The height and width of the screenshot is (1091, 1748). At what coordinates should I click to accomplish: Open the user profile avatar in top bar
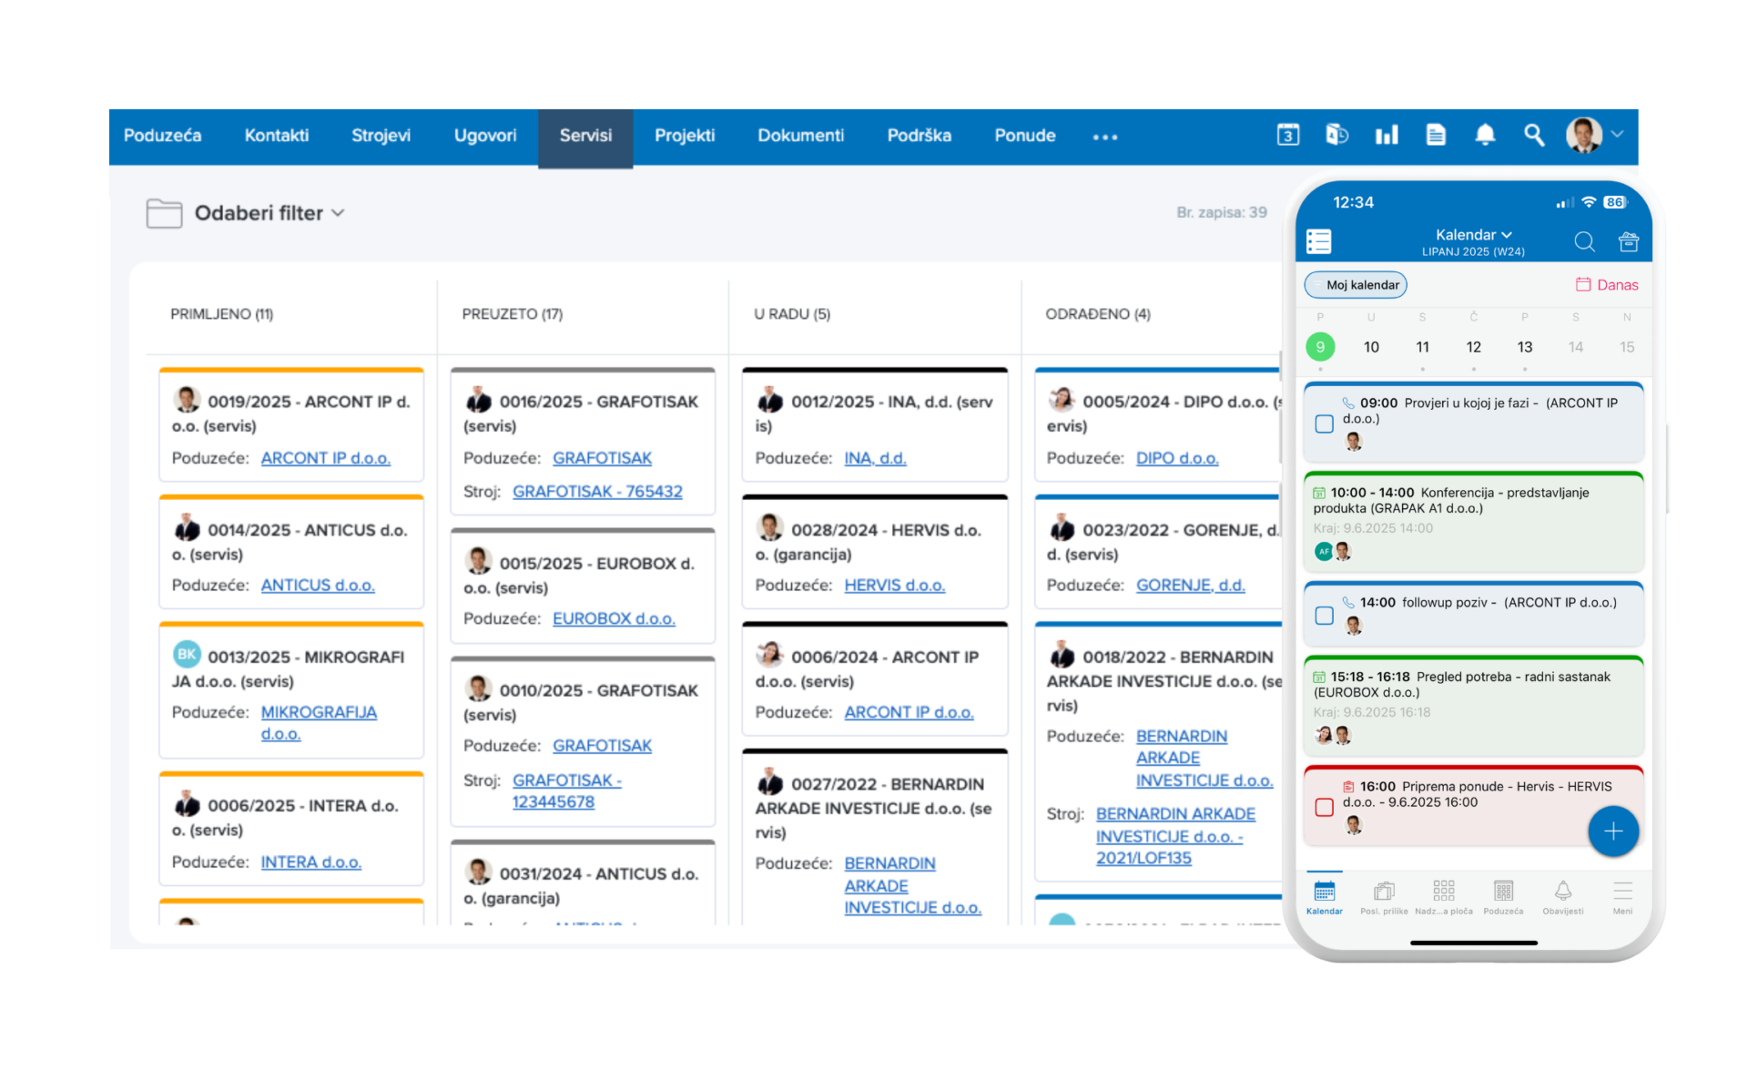click(x=1584, y=135)
